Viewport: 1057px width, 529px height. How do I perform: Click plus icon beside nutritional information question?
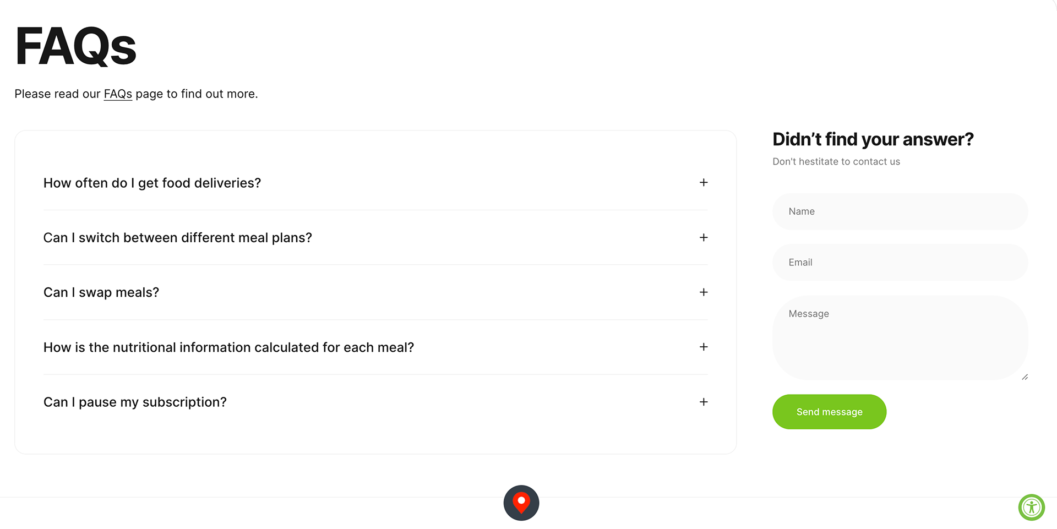[x=703, y=347]
